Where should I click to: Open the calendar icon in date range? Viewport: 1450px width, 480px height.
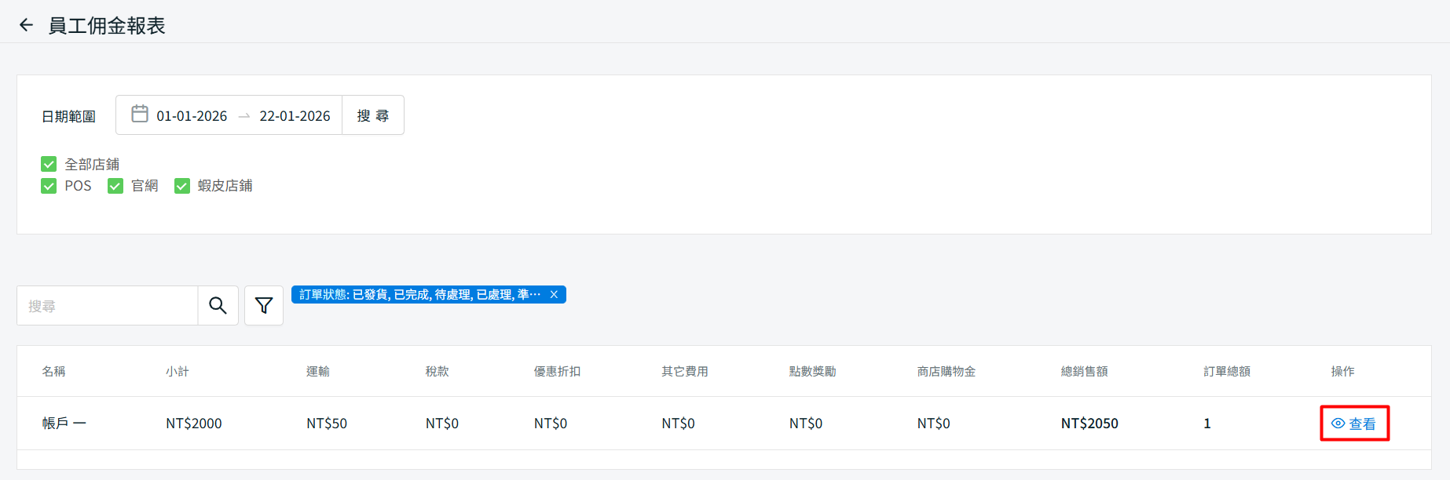140,115
